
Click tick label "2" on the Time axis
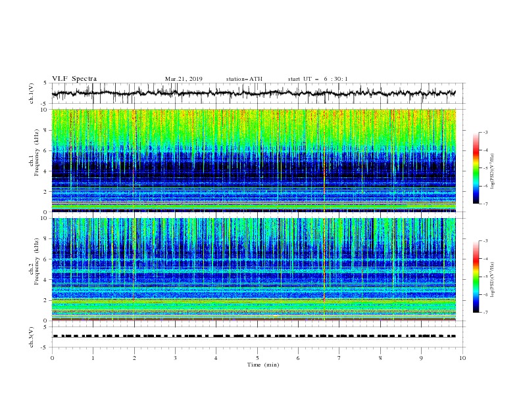134,358
